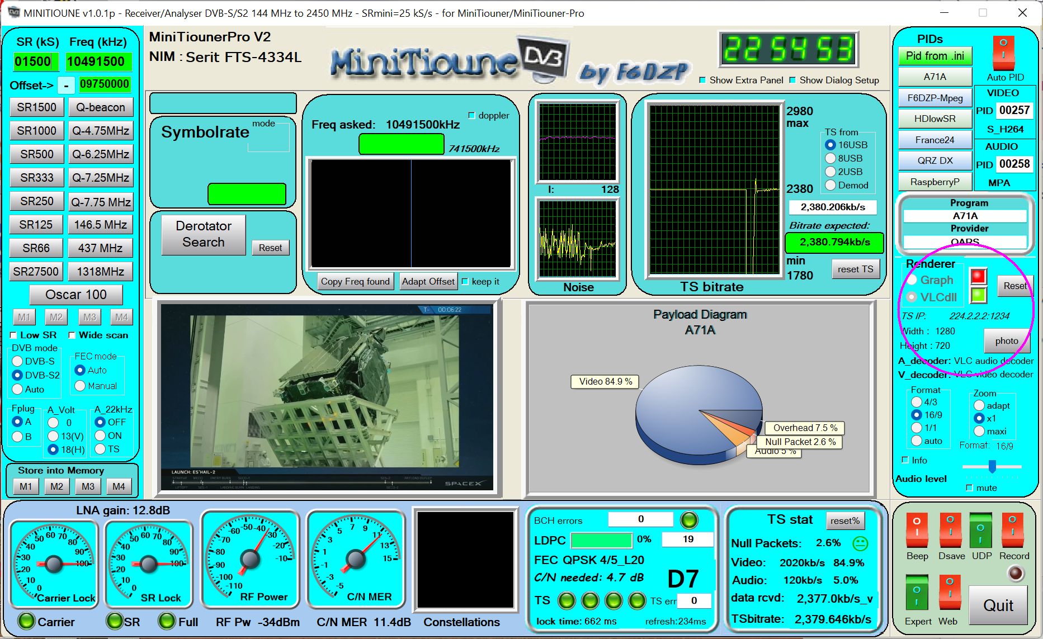Click the round record indicator lamp
This screenshot has height=639, width=1043.
(1016, 573)
